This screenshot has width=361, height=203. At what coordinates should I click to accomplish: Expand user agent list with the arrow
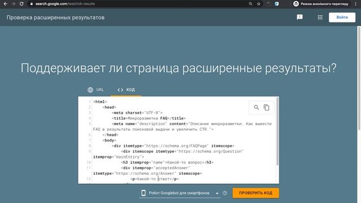point(217,193)
